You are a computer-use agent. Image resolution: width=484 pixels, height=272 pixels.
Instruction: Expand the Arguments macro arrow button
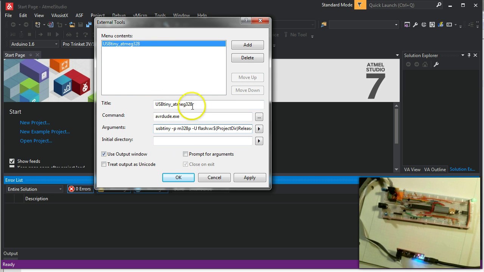pyautogui.click(x=259, y=129)
